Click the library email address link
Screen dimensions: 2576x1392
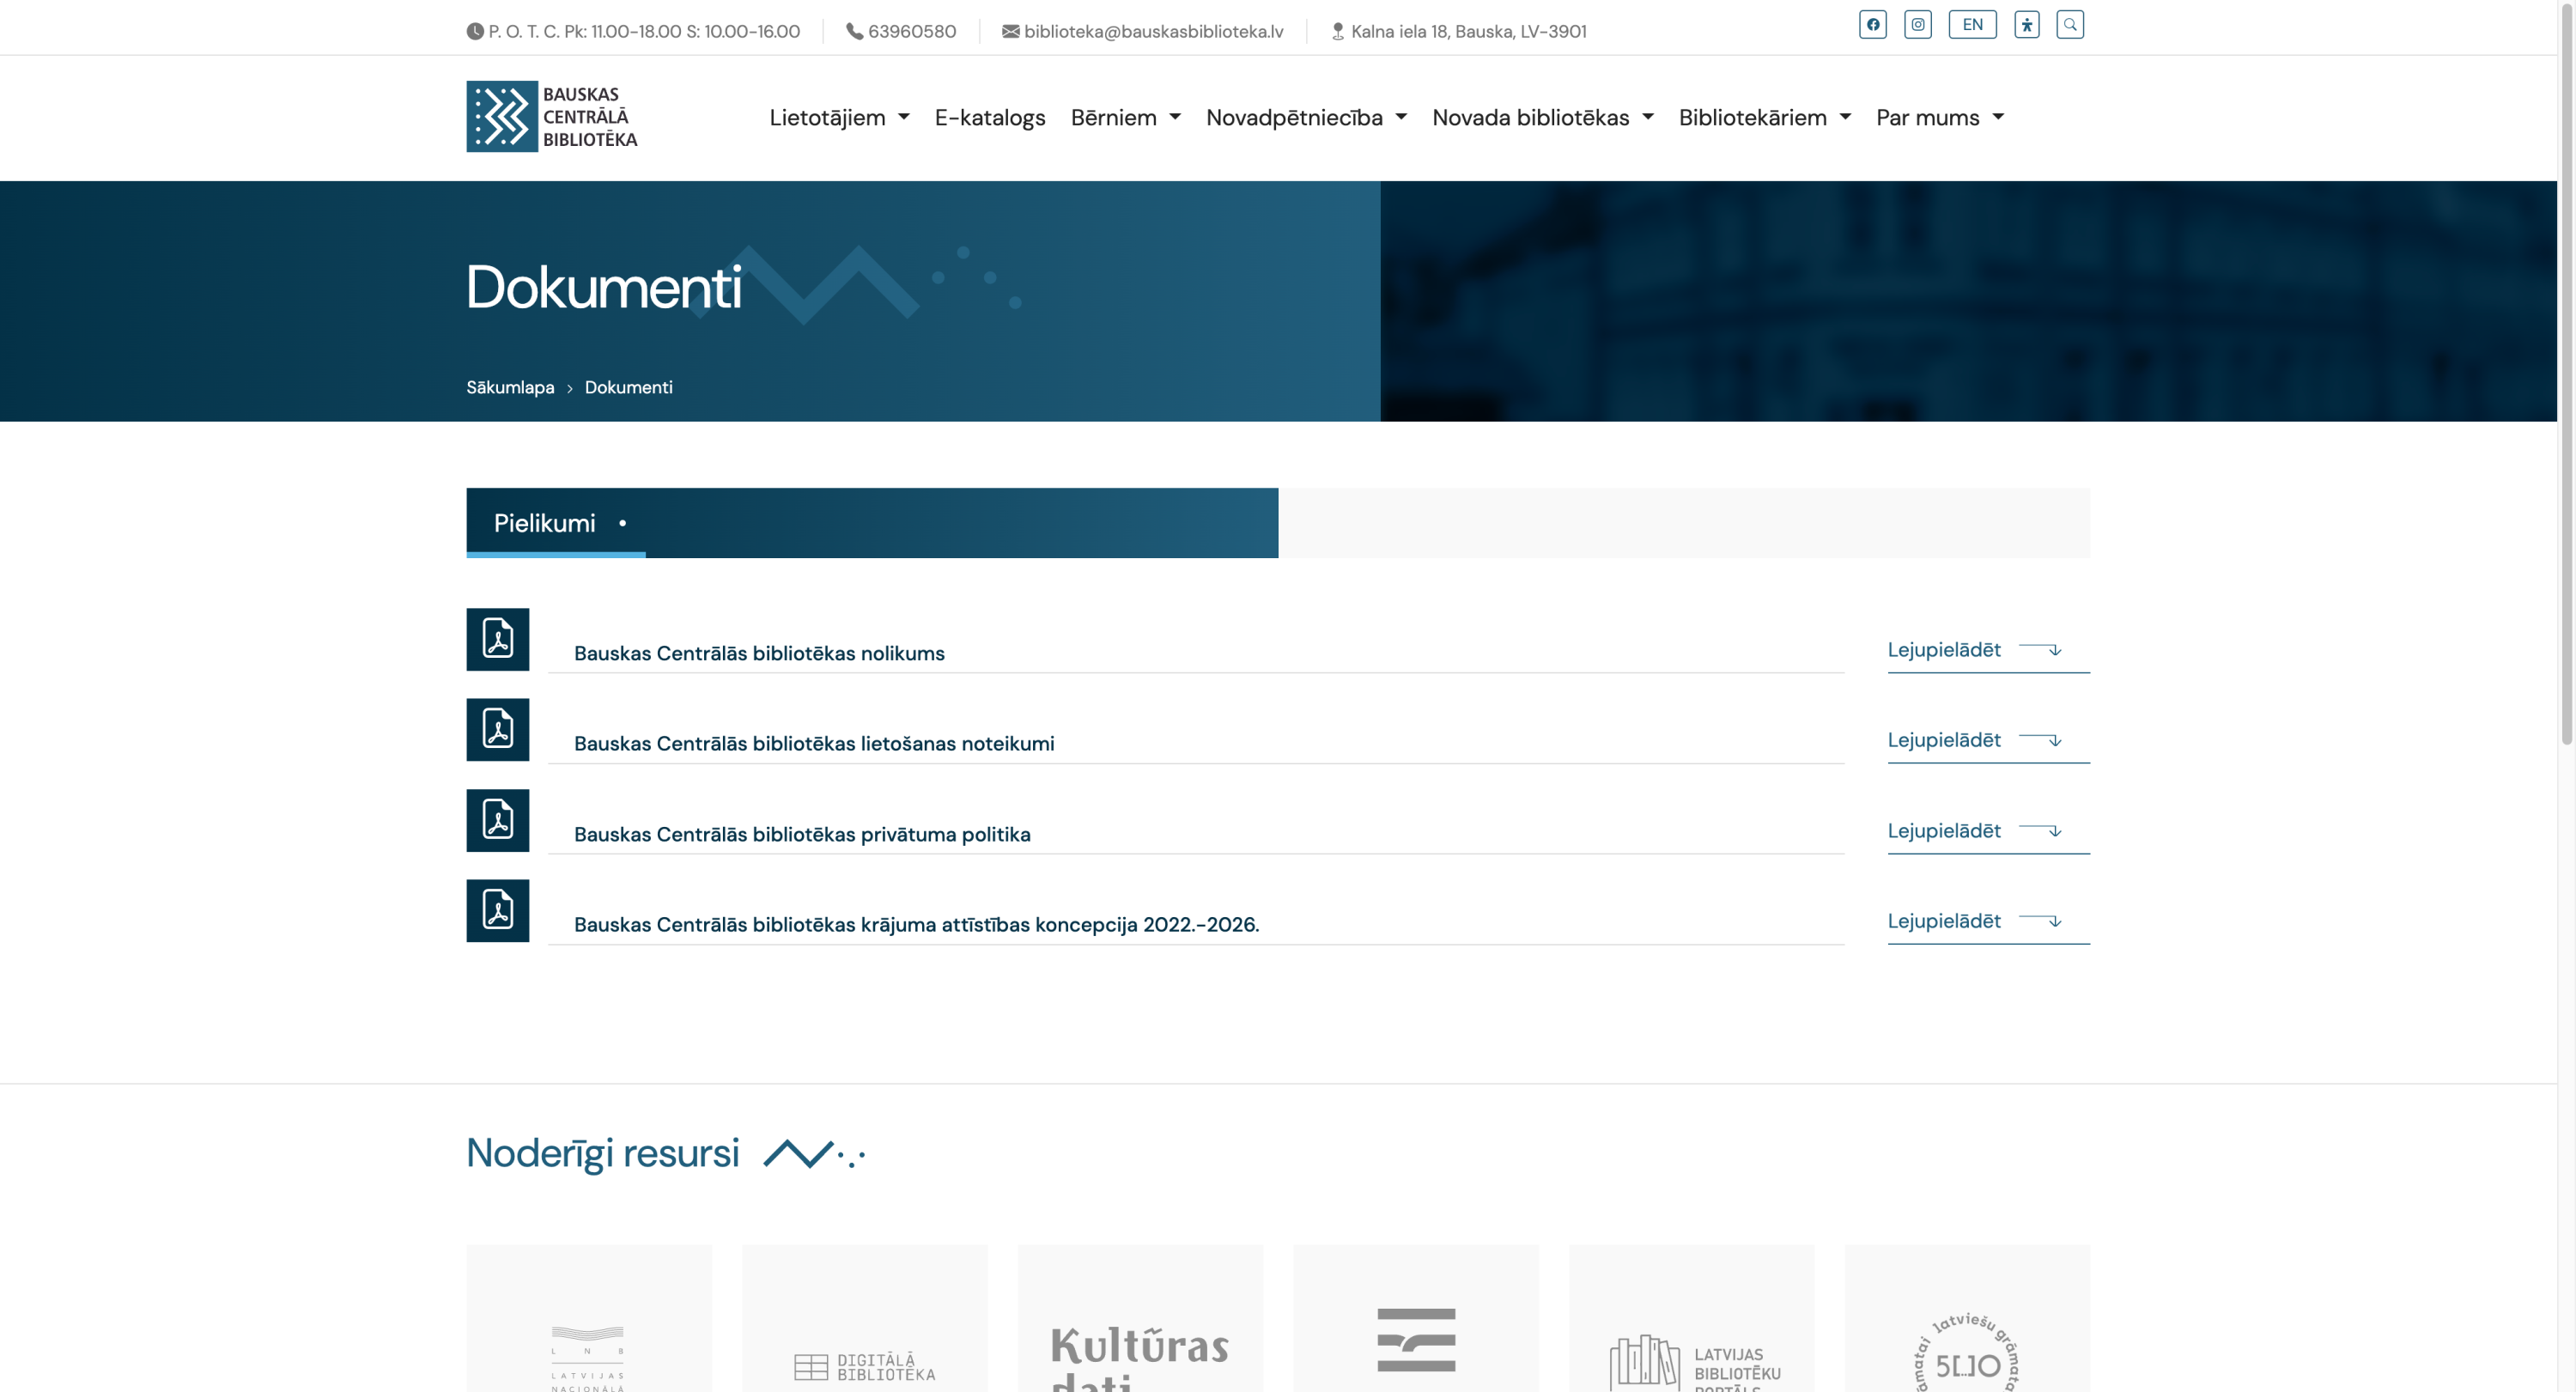tap(1152, 31)
